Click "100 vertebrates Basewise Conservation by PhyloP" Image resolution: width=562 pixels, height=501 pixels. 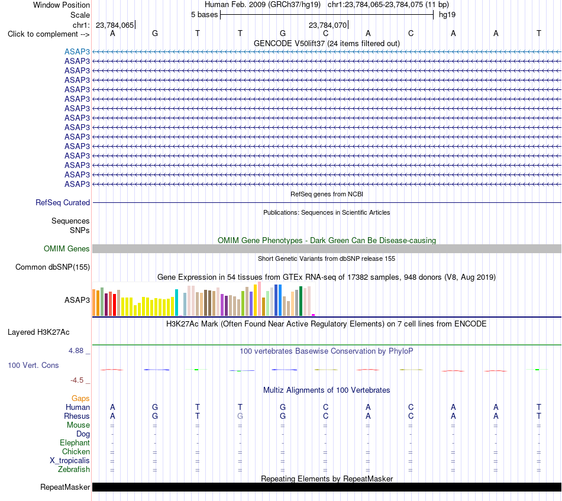[x=327, y=351]
